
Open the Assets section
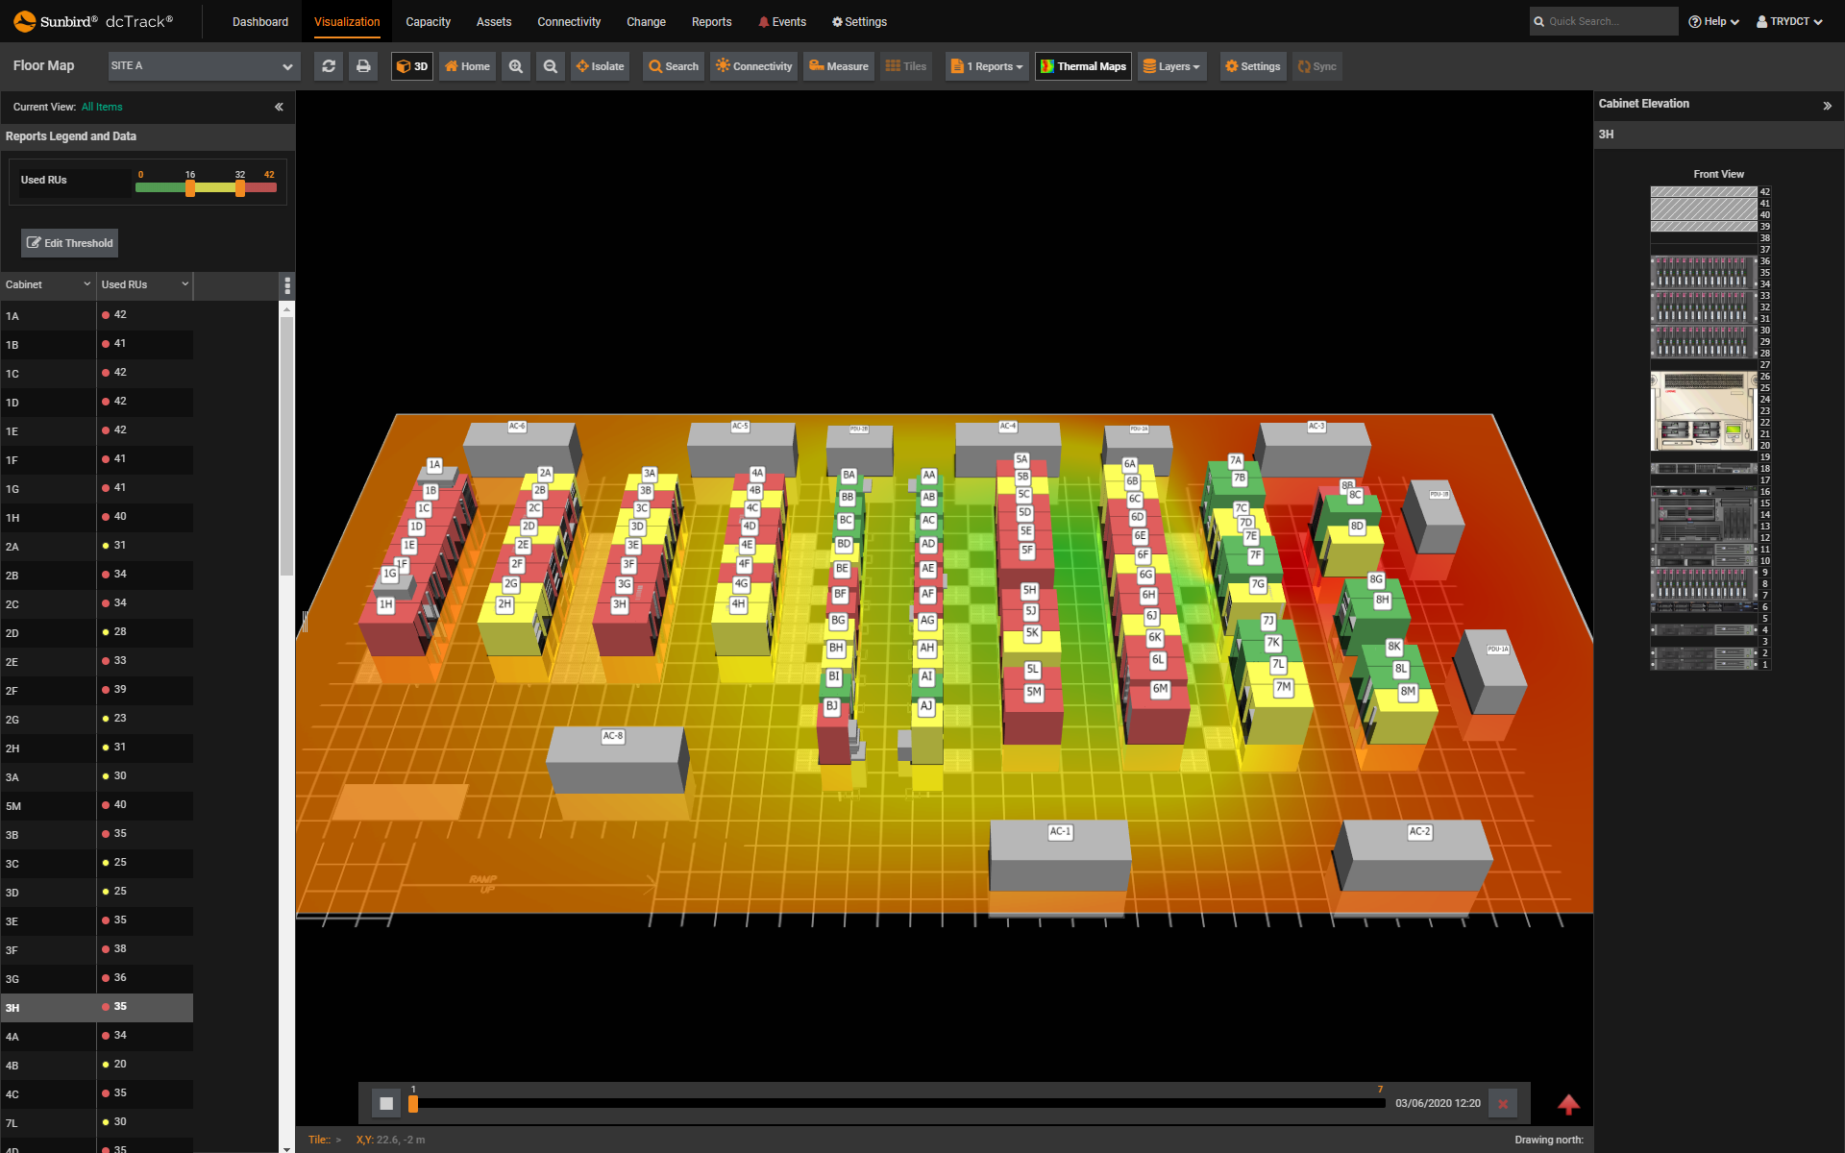pos(493,21)
